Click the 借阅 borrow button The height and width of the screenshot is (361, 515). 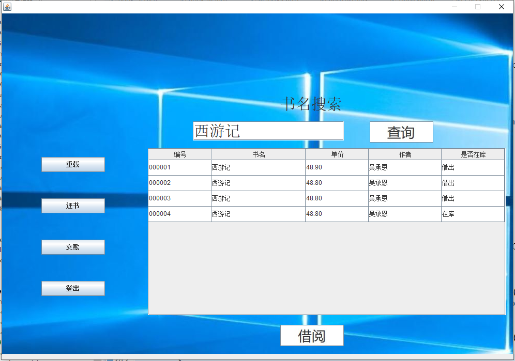coord(312,335)
